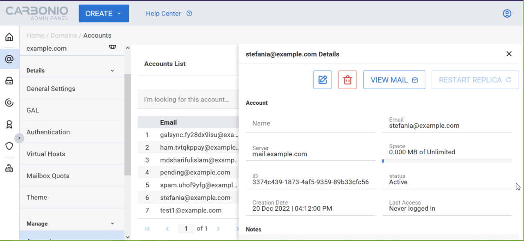Click the Space usage progress bar
Image resolution: width=524 pixels, height=241 pixels.
pos(446,161)
